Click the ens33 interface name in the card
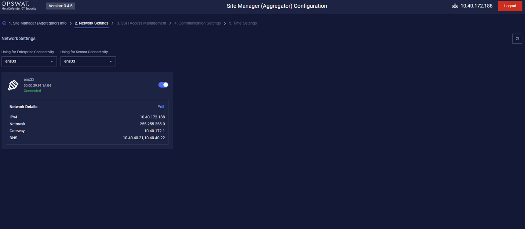This screenshot has width=525, height=229. pos(29,80)
